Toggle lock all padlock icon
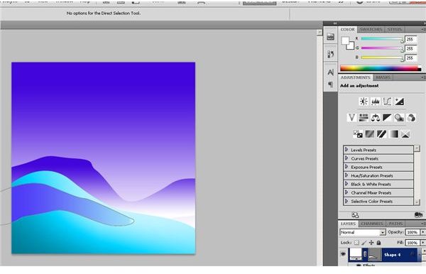The width and height of the screenshot is (426, 274). (378, 243)
